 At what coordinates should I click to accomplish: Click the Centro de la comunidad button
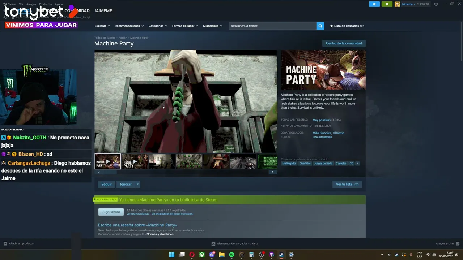(344, 43)
